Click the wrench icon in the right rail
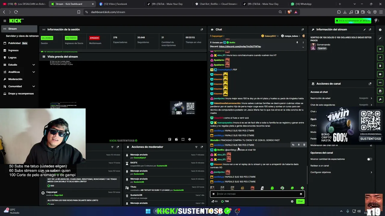 click(380, 99)
